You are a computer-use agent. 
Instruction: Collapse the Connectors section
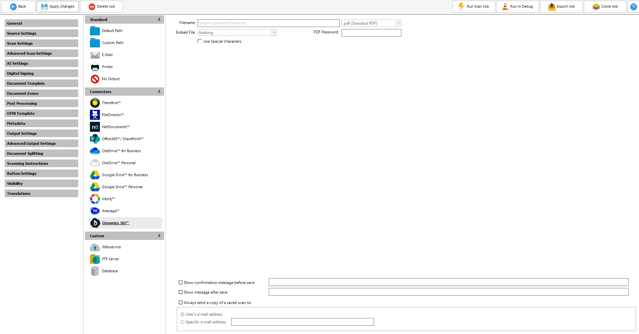click(x=159, y=92)
